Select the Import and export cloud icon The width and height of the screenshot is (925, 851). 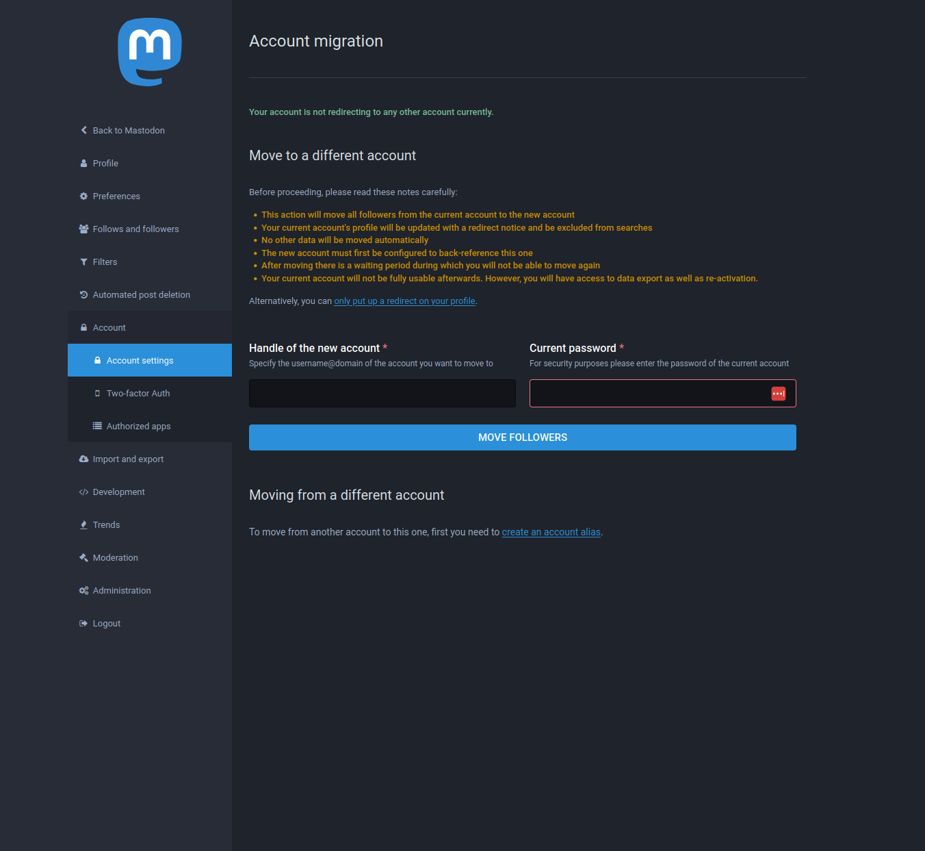(x=83, y=459)
